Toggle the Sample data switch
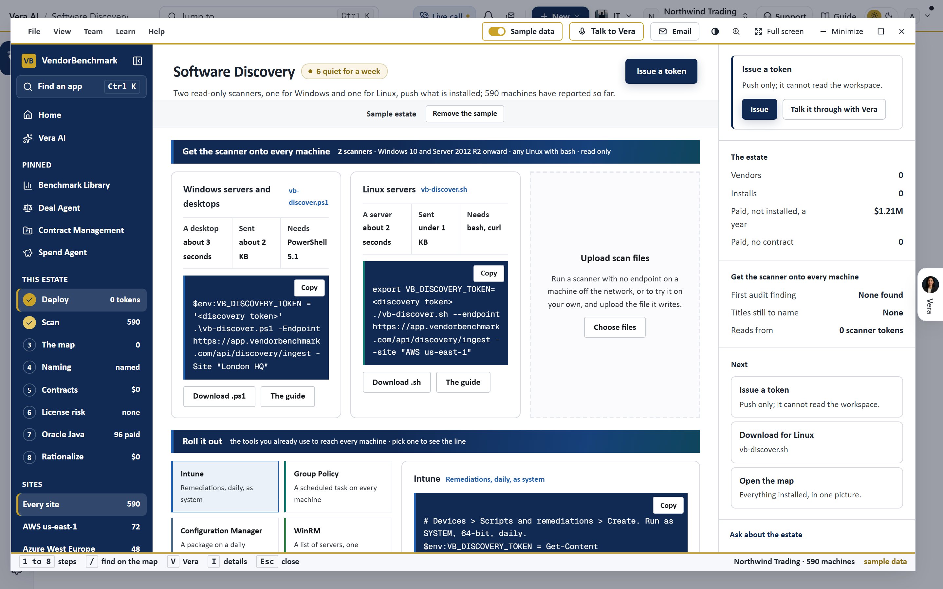 [x=522, y=31]
